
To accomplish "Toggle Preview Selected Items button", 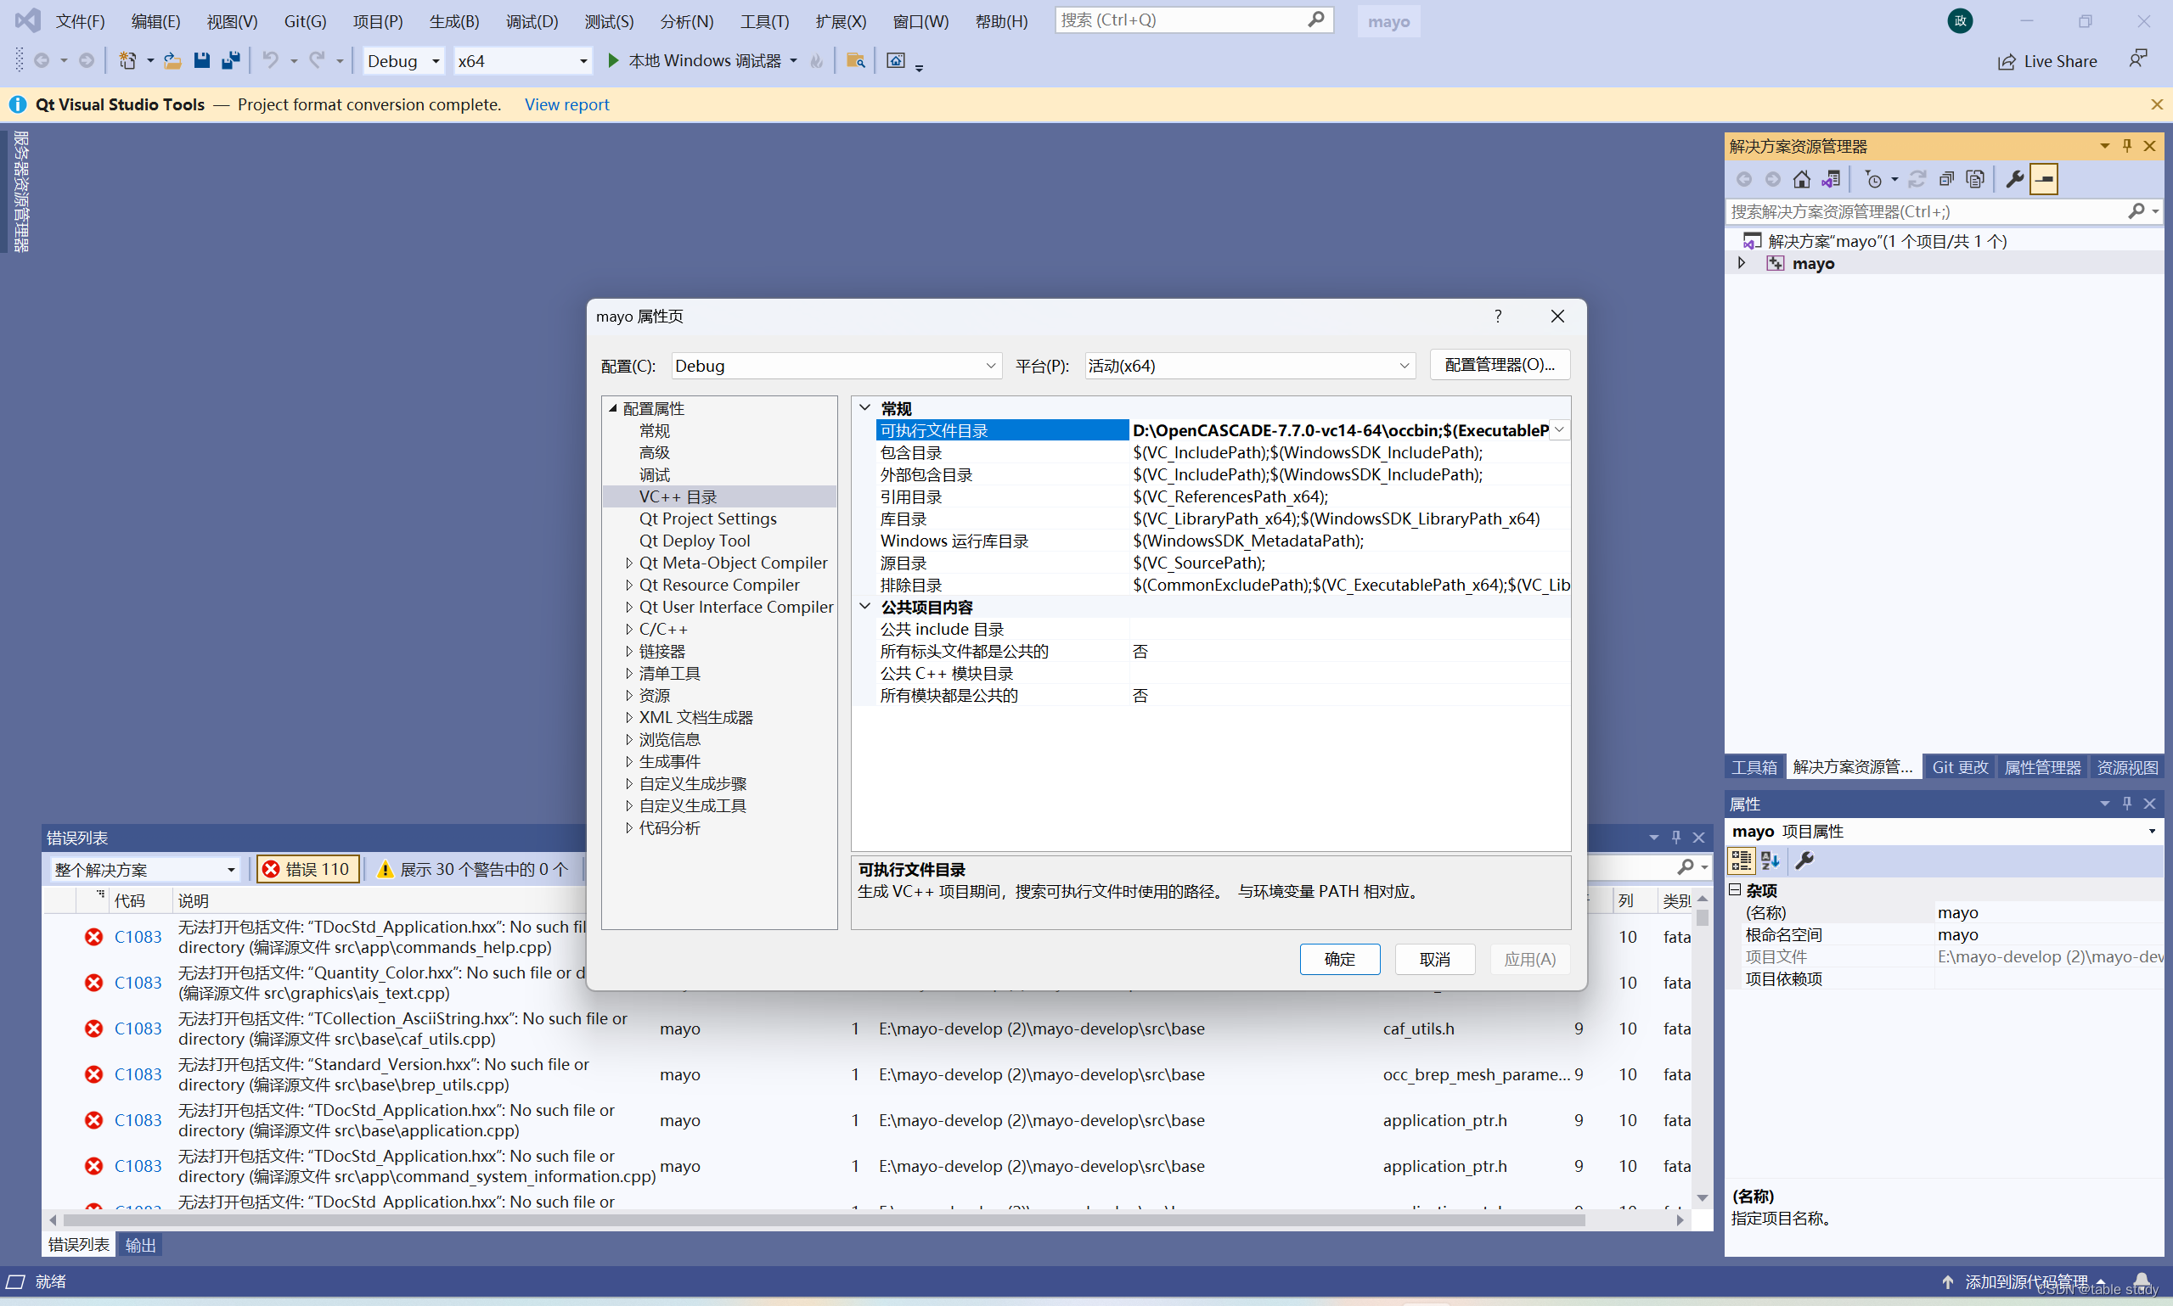I will [2044, 180].
